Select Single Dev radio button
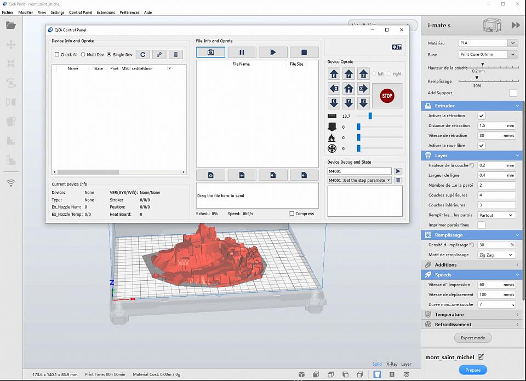The width and height of the screenshot is (526, 381). (109, 54)
